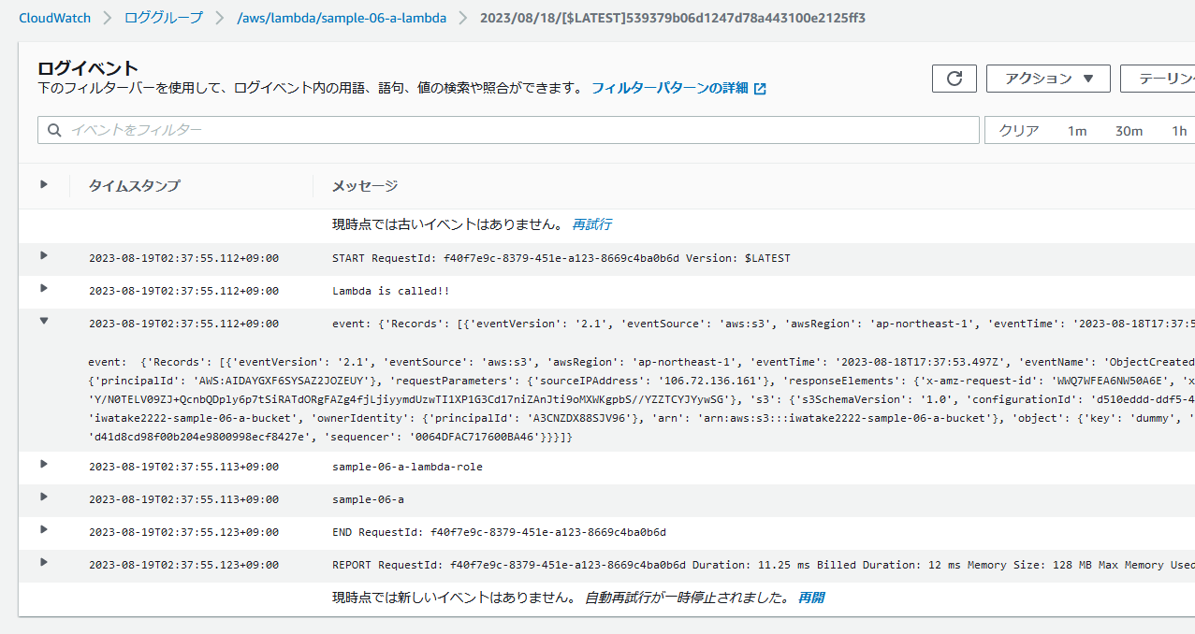This screenshot has height=634, width=1195.
Task: Expand the sample-06-a event row
Action: tap(44, 498)
